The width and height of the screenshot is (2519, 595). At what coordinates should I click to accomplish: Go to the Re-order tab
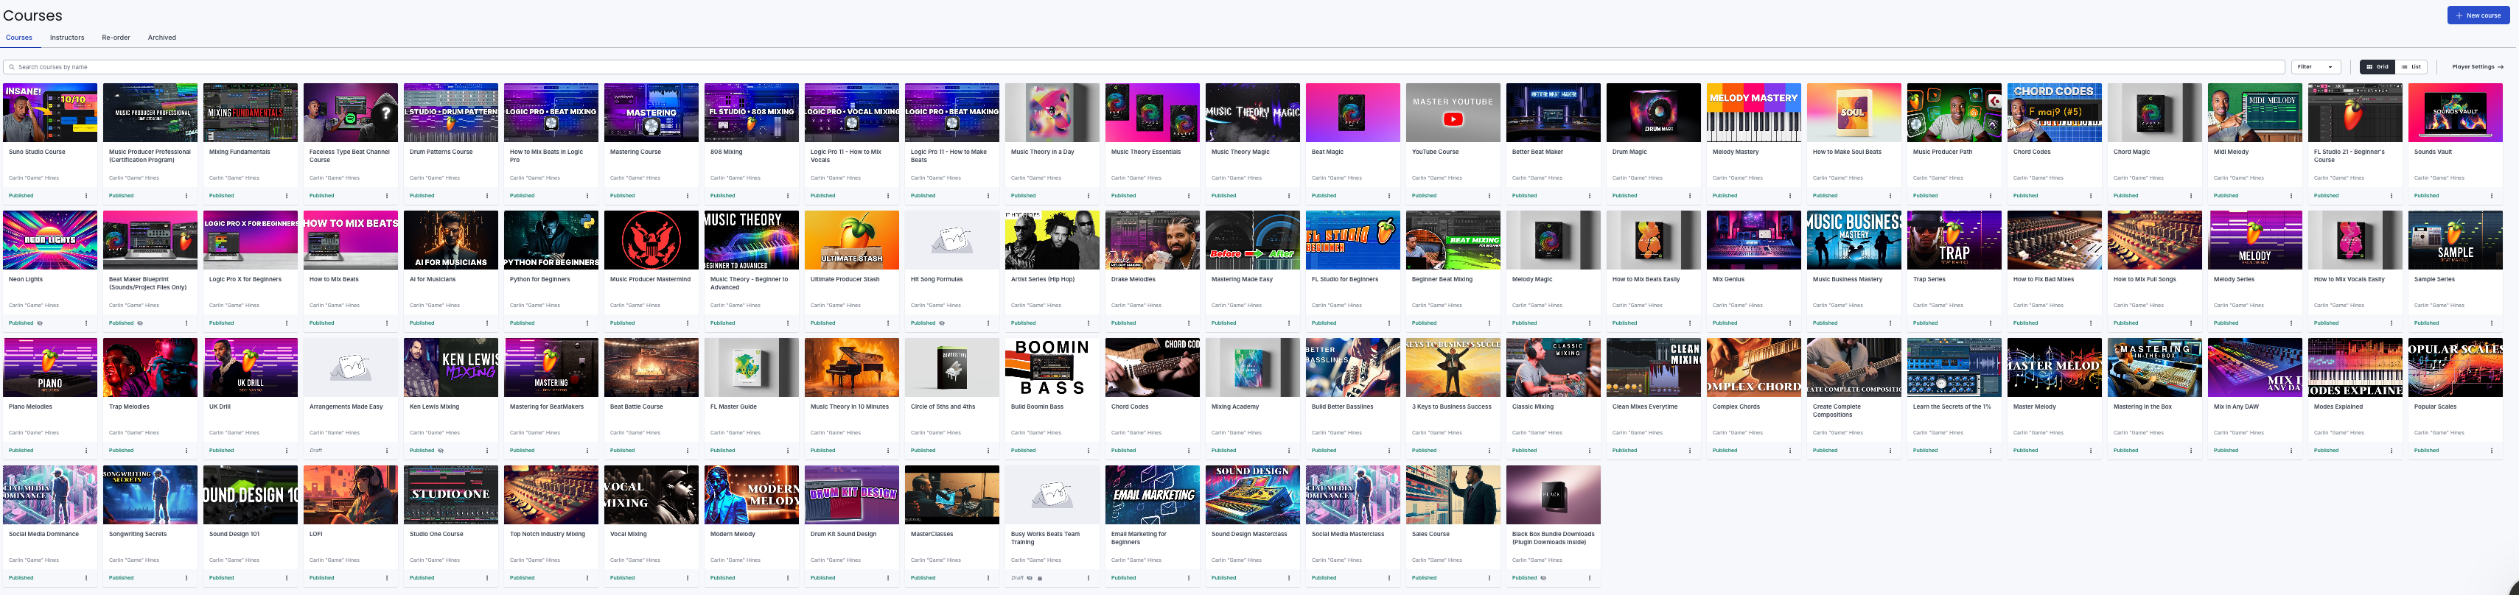pos(116,38)
